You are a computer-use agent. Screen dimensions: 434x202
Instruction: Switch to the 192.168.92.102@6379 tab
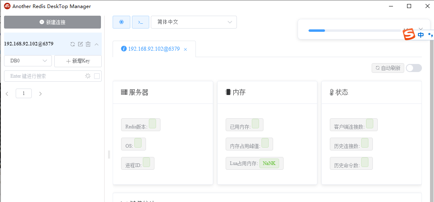click(x=154, y=49)
